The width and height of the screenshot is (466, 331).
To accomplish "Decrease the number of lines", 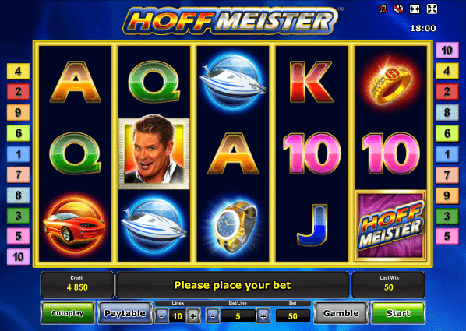I will click(161, 316).
